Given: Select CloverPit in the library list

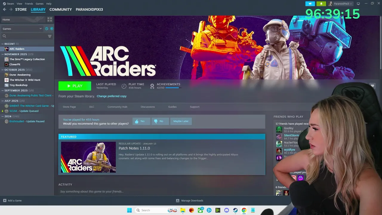Looking at the screenshot, I should [x=15, y=64].
